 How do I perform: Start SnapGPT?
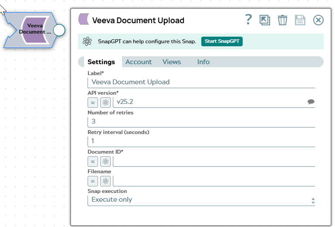(x=222, y=41)
